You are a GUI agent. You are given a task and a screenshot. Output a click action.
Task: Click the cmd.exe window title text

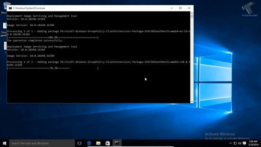29,8
